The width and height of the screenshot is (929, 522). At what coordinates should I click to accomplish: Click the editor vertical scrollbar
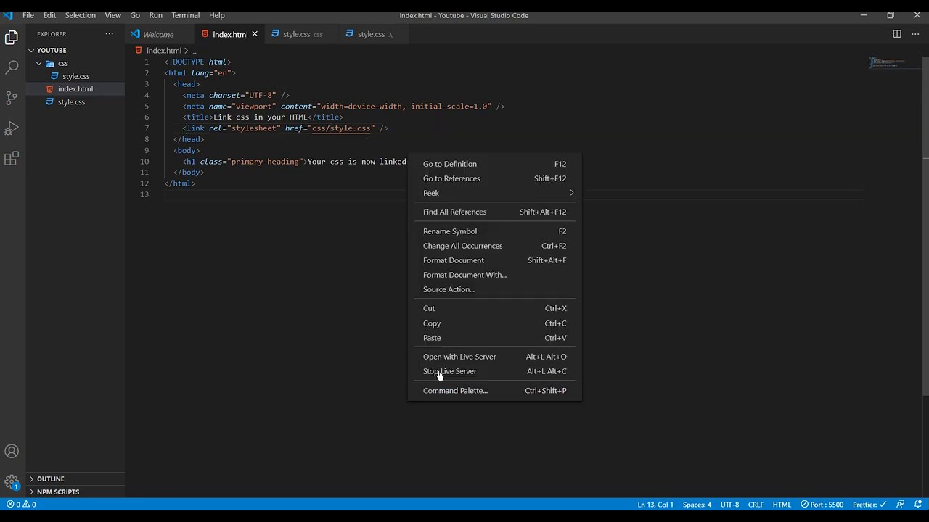click(x=925, y=226)
